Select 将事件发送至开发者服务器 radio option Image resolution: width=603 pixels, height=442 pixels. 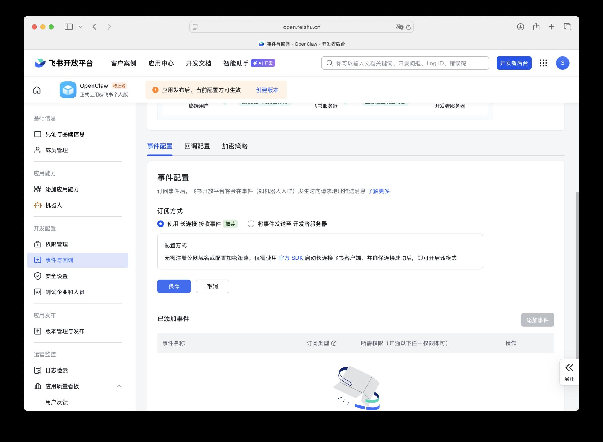251,224
